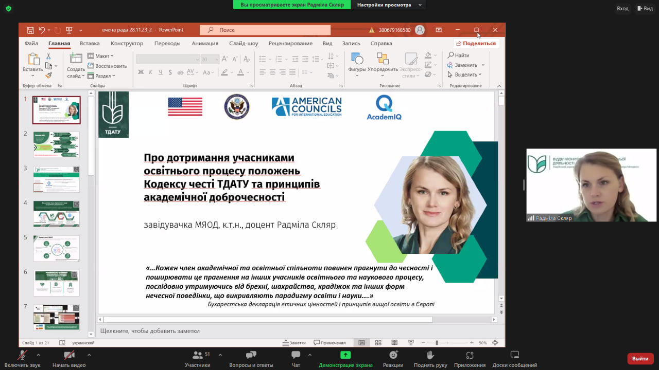Click the Поиск search field
Screen dimensions: 659x370
point(265,30)
